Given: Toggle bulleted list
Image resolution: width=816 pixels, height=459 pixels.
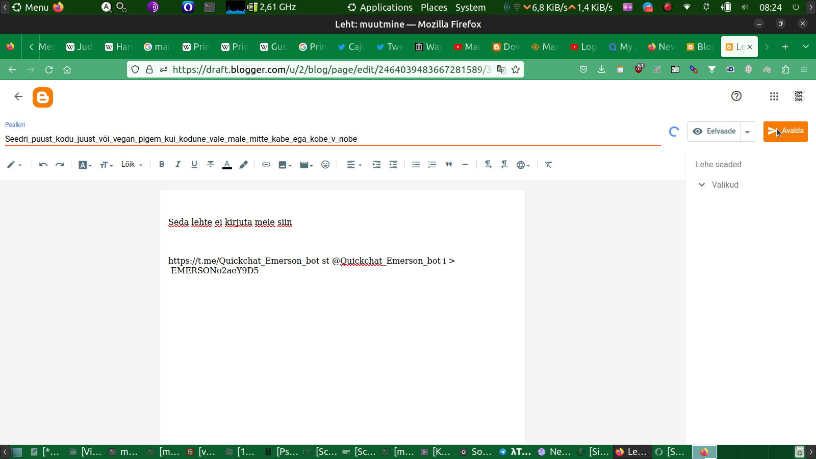Looking at the screenshot, I should pos(416,165).
